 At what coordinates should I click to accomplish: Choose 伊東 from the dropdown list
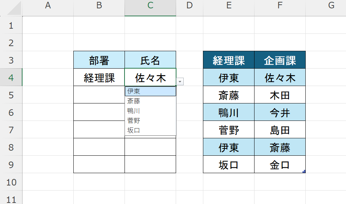tap(150, 91)
